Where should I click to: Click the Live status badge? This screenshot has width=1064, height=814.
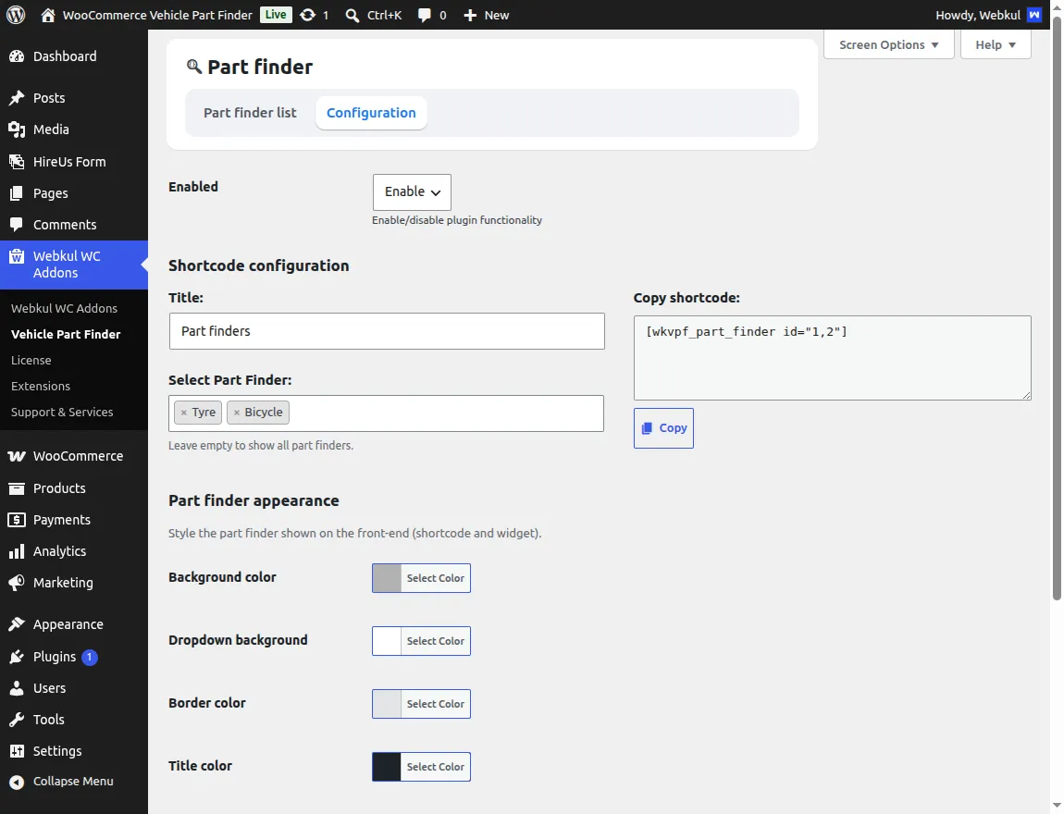pos(276,15)
